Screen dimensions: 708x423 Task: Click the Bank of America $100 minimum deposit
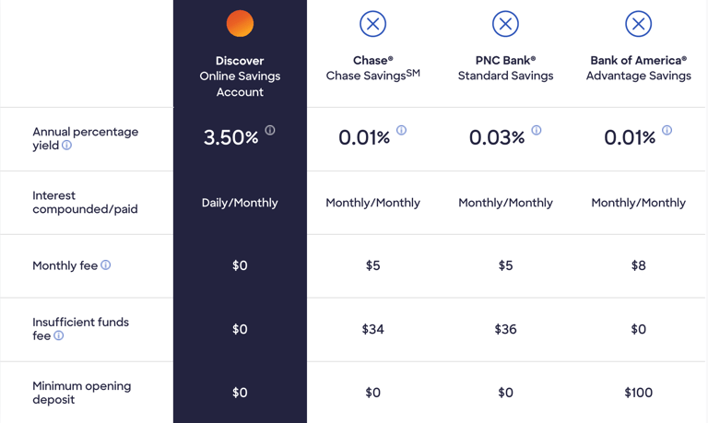pyautogui.click(x=639, y=393)
